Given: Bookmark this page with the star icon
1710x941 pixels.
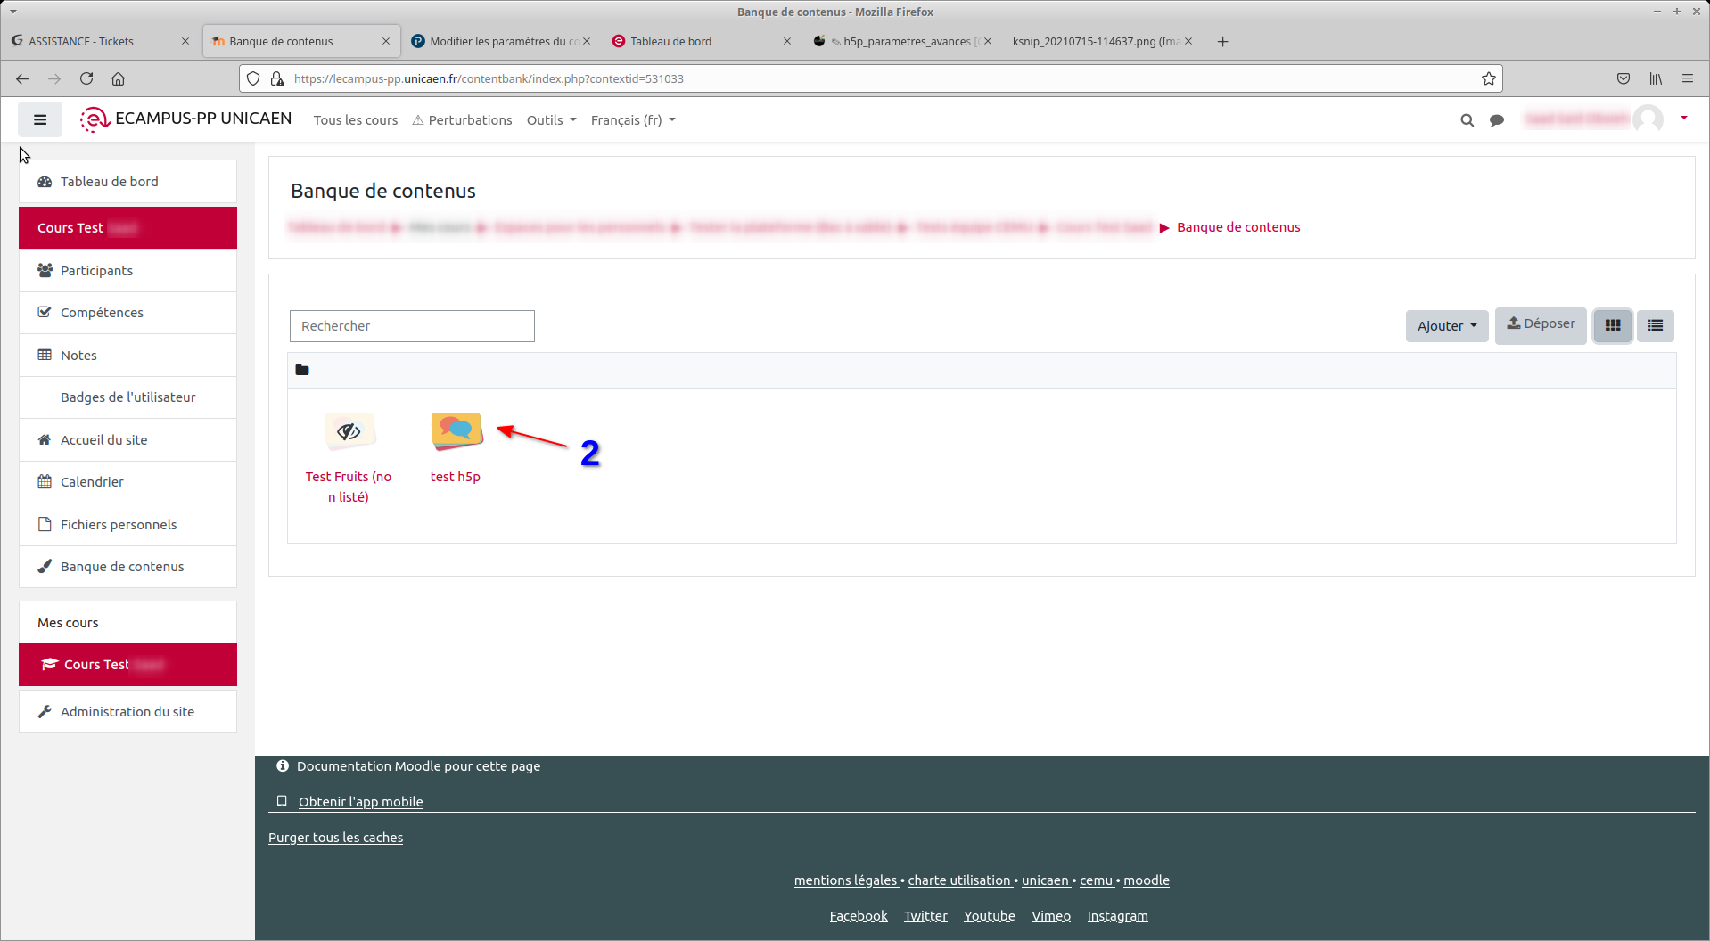Looking at the screenshot, I should [1488, 78].
